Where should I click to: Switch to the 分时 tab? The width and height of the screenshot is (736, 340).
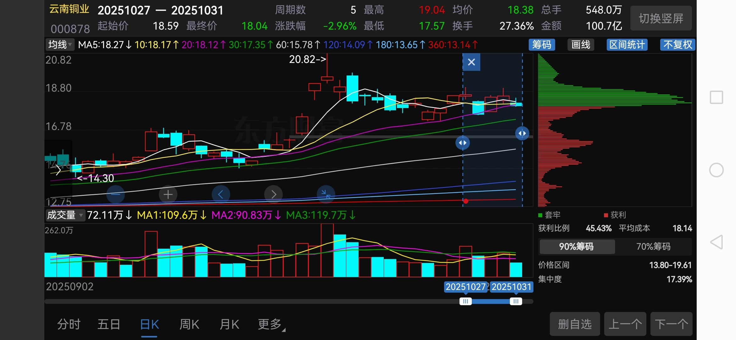coord(69,324)
